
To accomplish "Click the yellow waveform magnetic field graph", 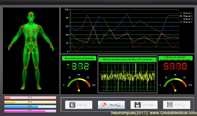I will coord(128,77).
